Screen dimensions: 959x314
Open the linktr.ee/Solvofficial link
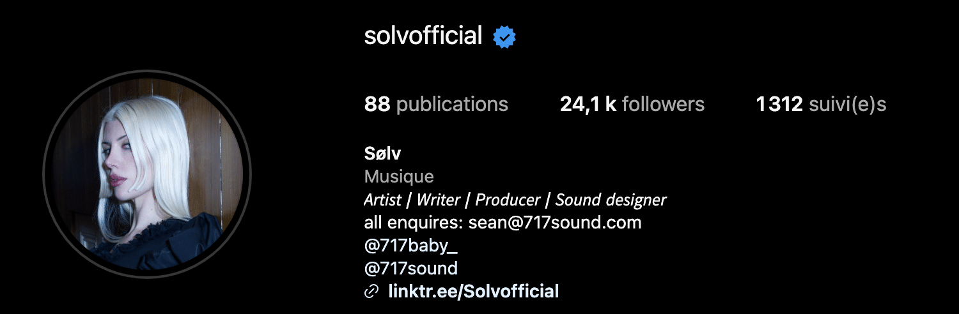tap(474, 292)
